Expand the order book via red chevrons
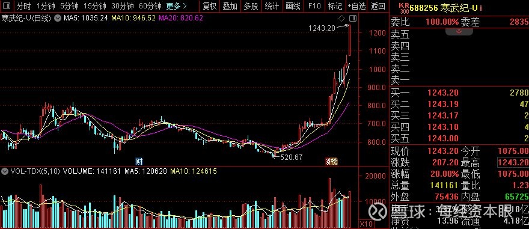 pos(459,31)
